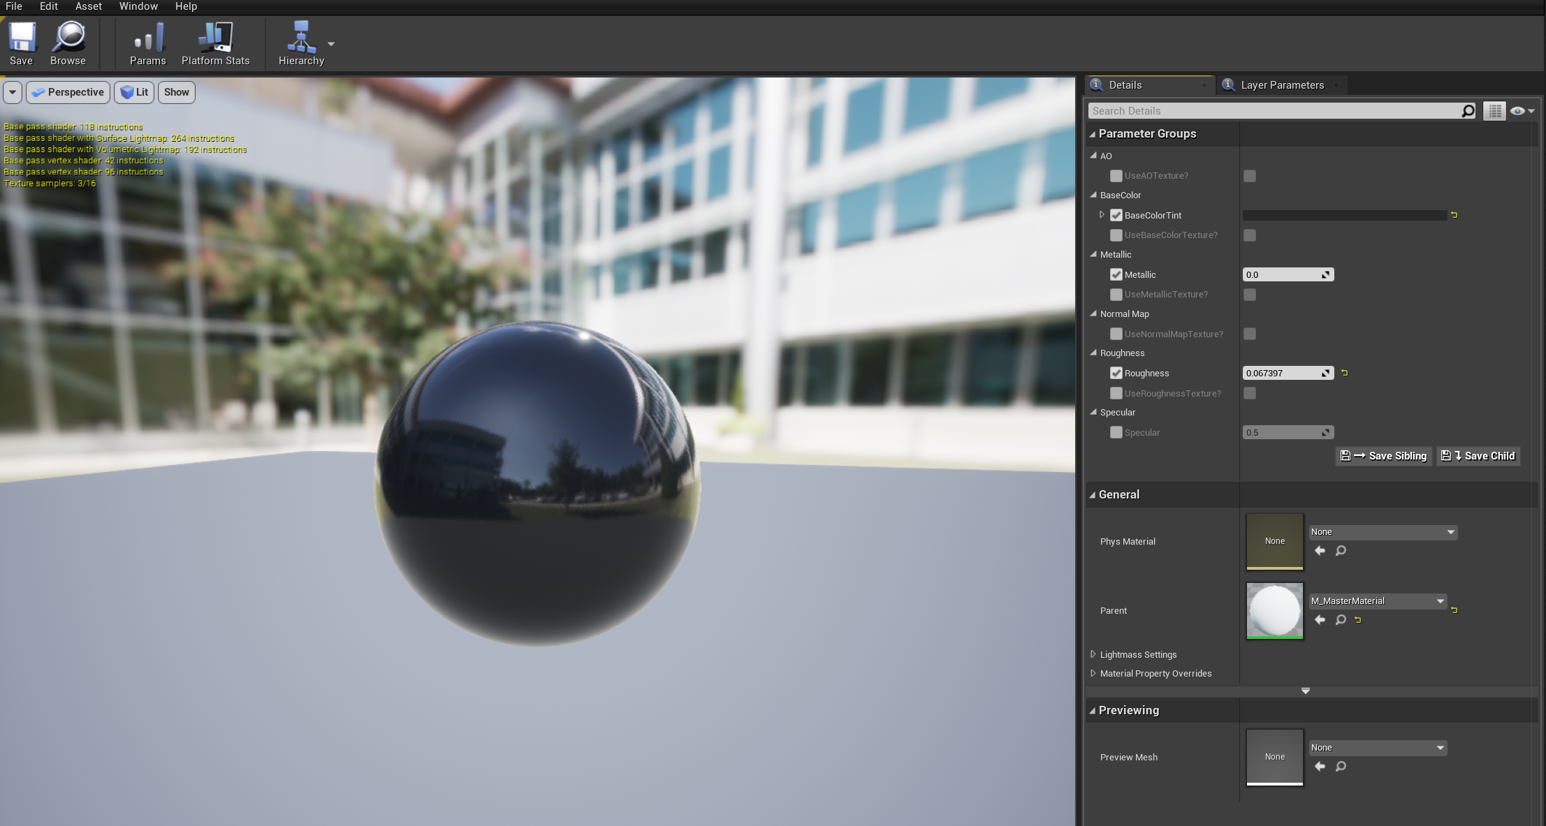The width and height of the screenshot is (1546, 826).
Task: Click the Browse magnifier icon
Action: (x=68, y=38)
